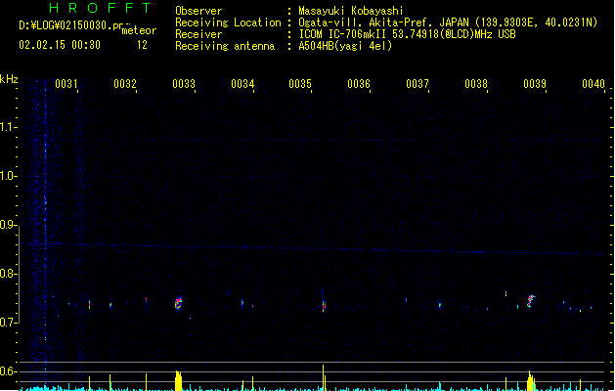Click time marker 0038

(x=476, y=84)
